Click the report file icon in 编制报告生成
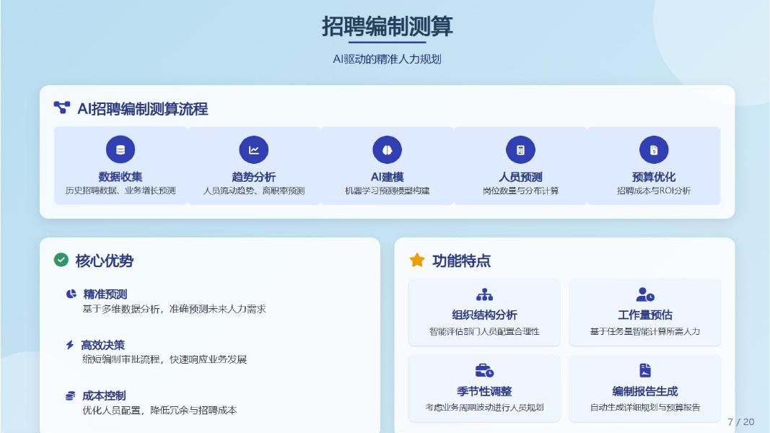Viewport: 770px width, 433px height. [644, 372]
